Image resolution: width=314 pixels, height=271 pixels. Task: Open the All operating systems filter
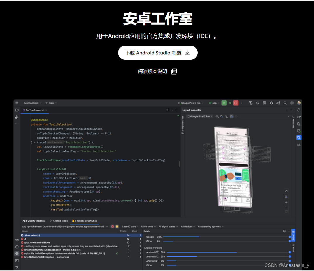211,227
